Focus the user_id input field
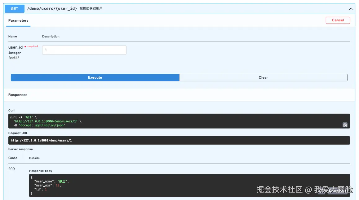Viewport: 359px width, 200px height. pyautogui.click(x=84, y=50)
